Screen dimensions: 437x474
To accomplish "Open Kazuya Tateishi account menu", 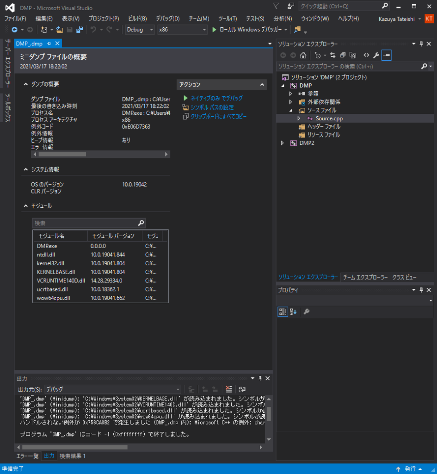I will point(400,19).
